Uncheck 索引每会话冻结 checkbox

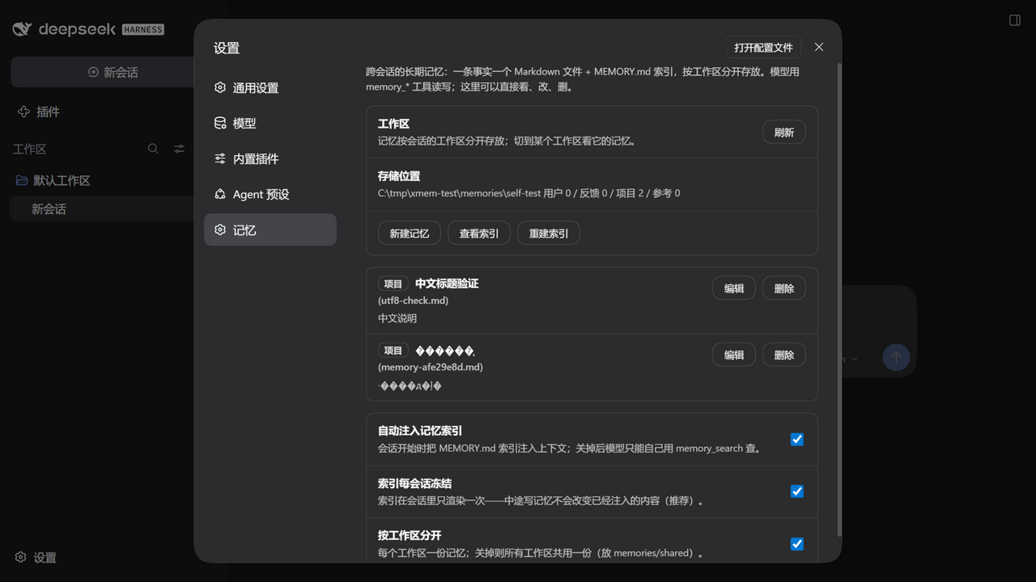pos(797,491)
